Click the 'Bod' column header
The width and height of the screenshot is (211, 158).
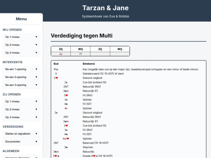pyautogui.click(x=56, y=64)
